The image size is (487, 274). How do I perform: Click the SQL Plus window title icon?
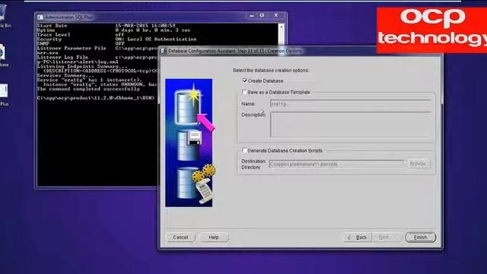point(40,18)
